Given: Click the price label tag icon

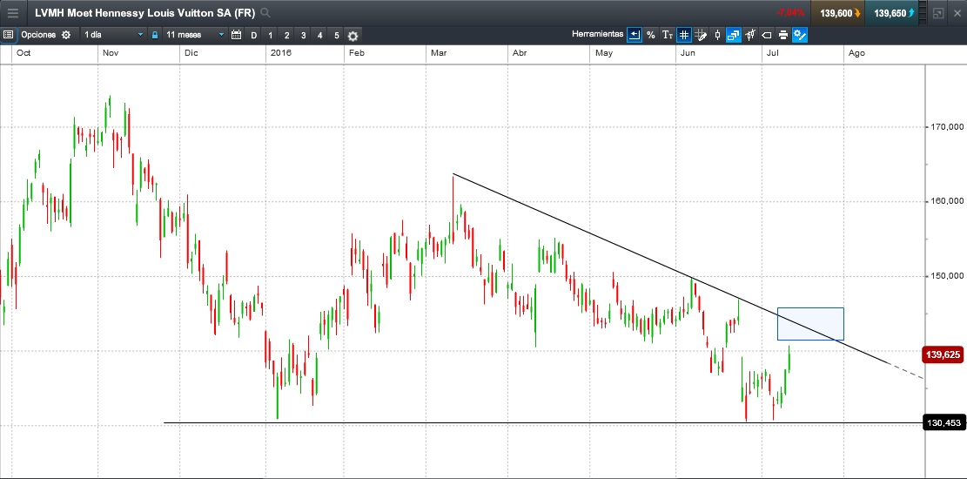Looking at the screenshot, I should (767, 36).
